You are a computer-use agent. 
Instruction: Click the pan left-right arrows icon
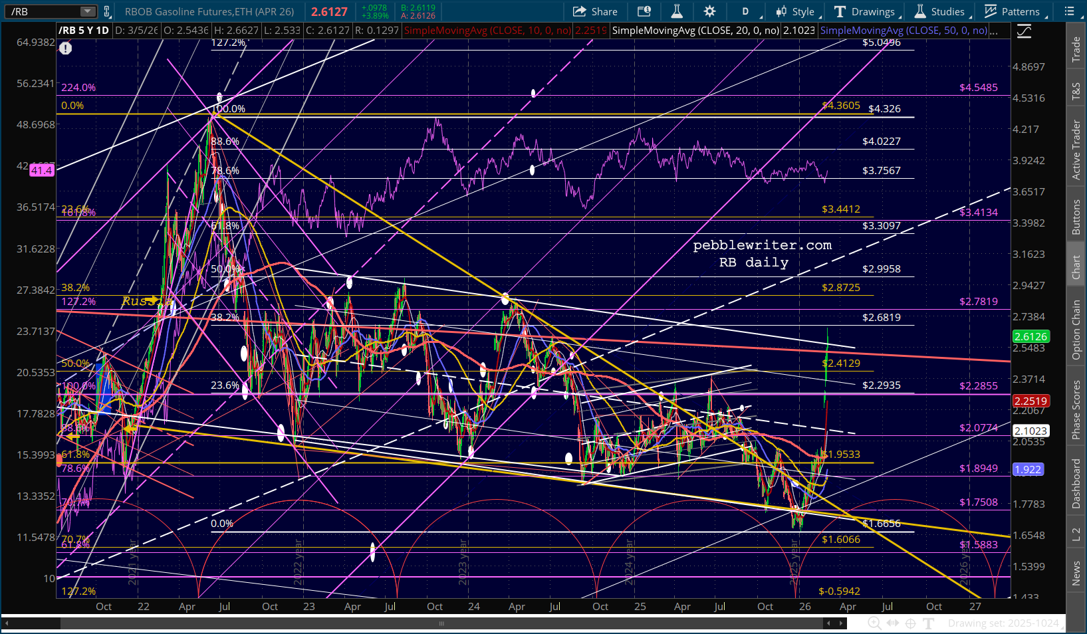click(893, 623)
